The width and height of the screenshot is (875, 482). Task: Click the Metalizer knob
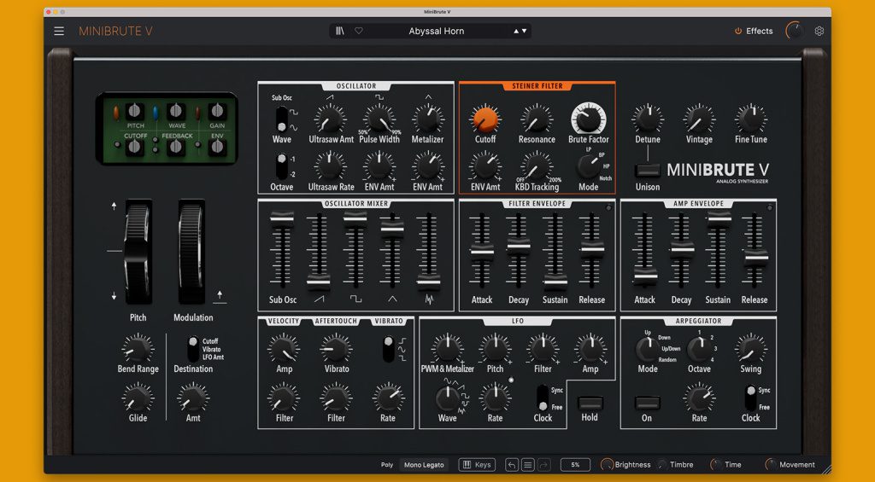[x=428, y=119]
